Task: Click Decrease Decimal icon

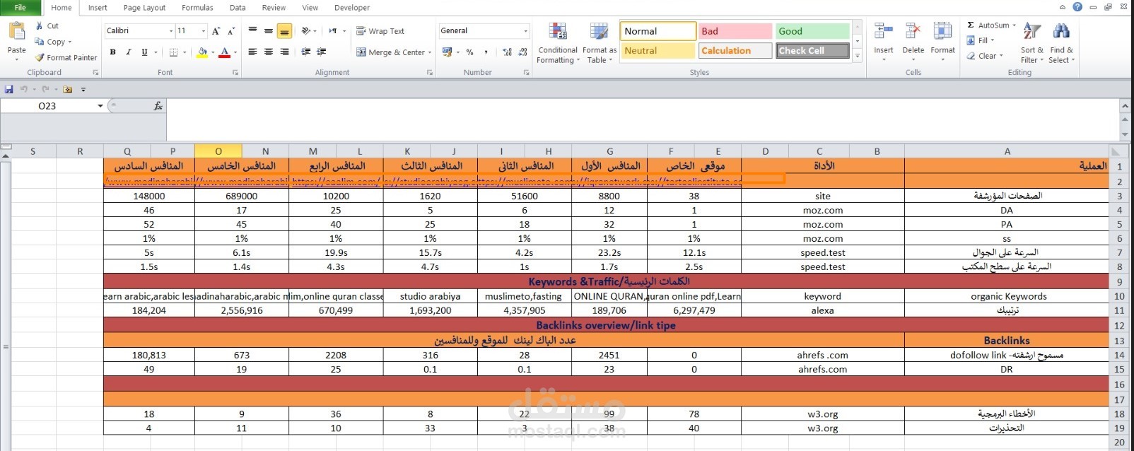Action: (523, 52)
